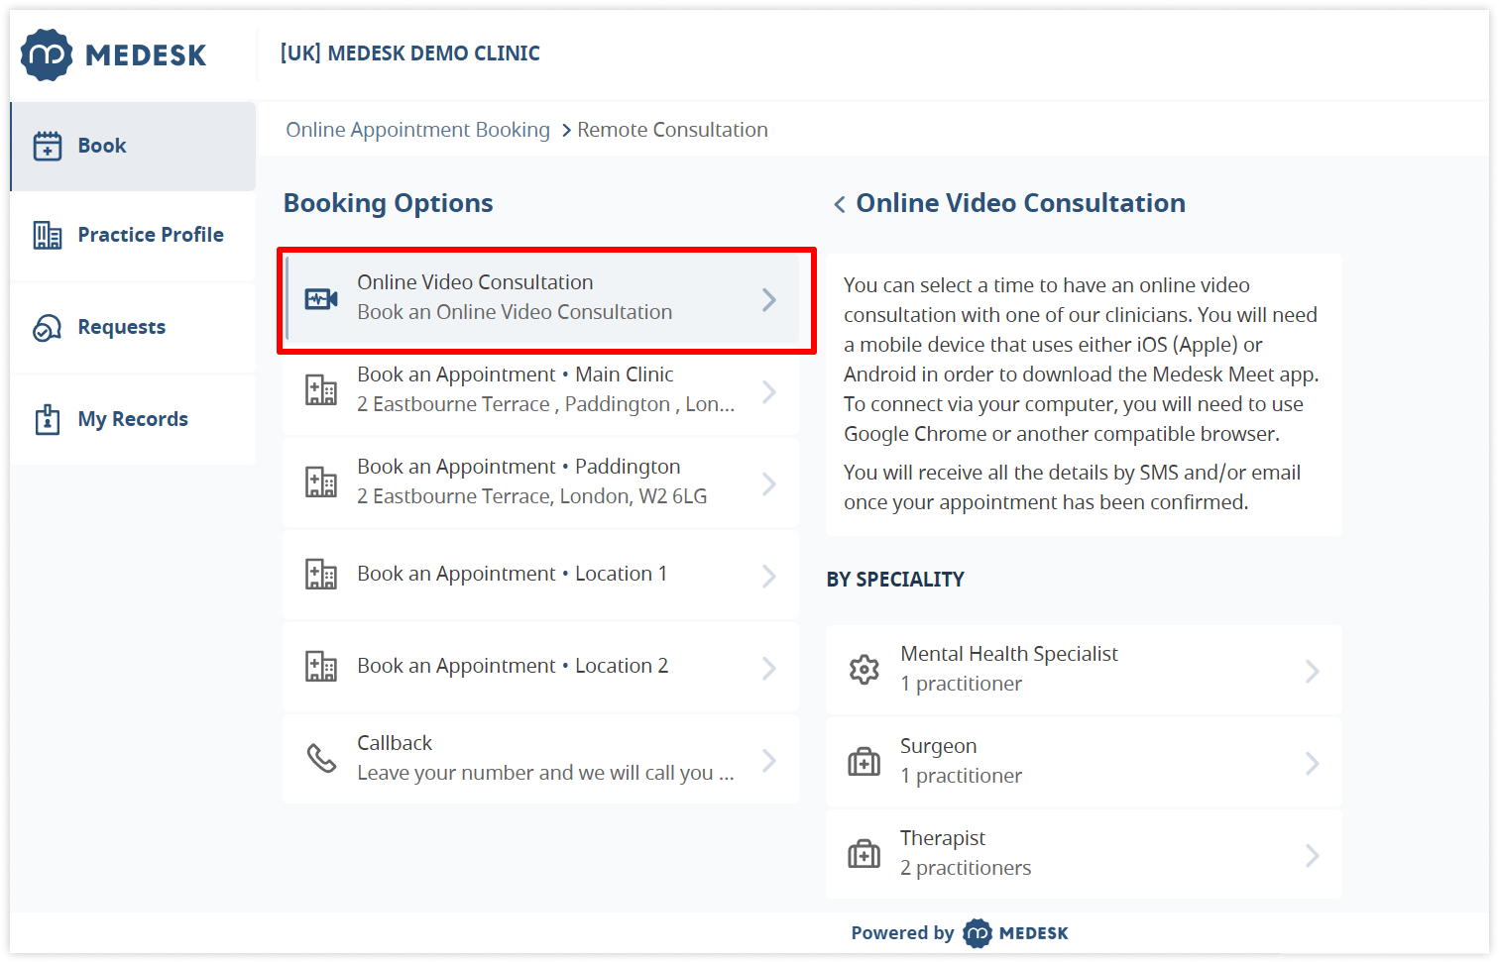Select Therapist with 2 practitioners

click(1084, 855)
